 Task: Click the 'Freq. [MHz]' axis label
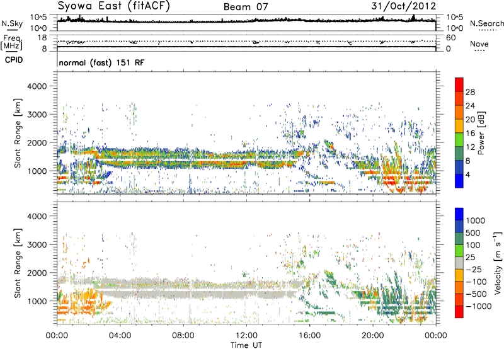pos(11,43)
